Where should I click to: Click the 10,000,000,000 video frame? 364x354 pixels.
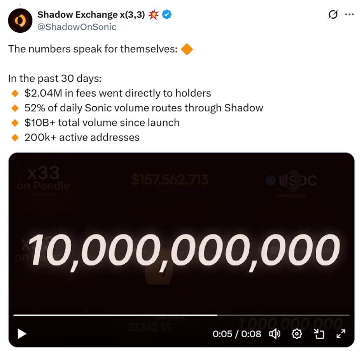tap(181, 249)
